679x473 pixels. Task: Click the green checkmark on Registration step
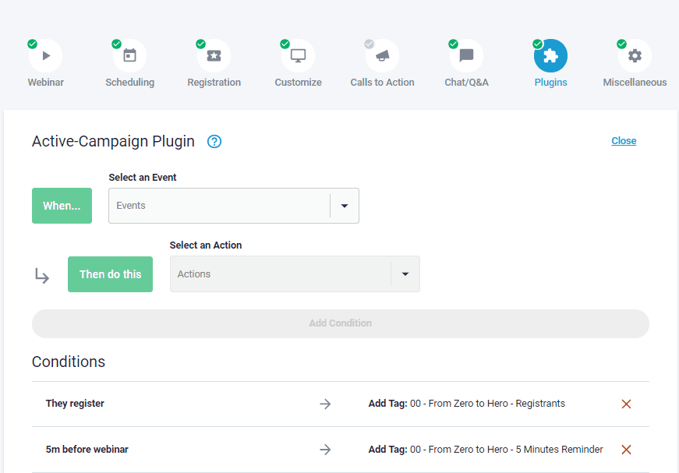point(200,44)
